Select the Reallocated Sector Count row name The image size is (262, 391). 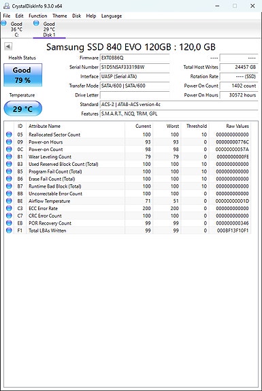[x=54, y=135]
